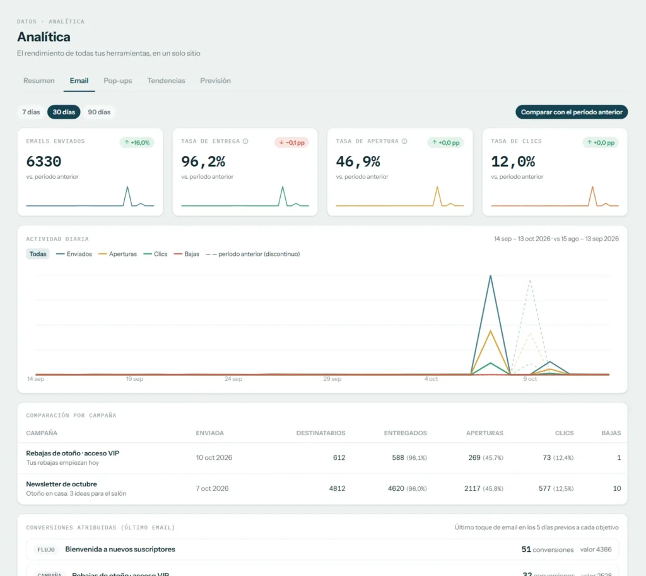Sort by the Enviada column header
The image size is (646, 576).
[x=209, y=433]
